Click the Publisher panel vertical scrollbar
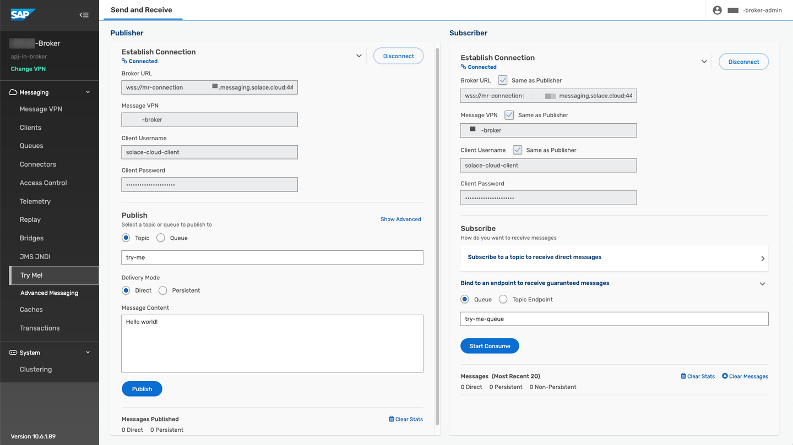Screen dimensions: 793x445 pos(437,237)
